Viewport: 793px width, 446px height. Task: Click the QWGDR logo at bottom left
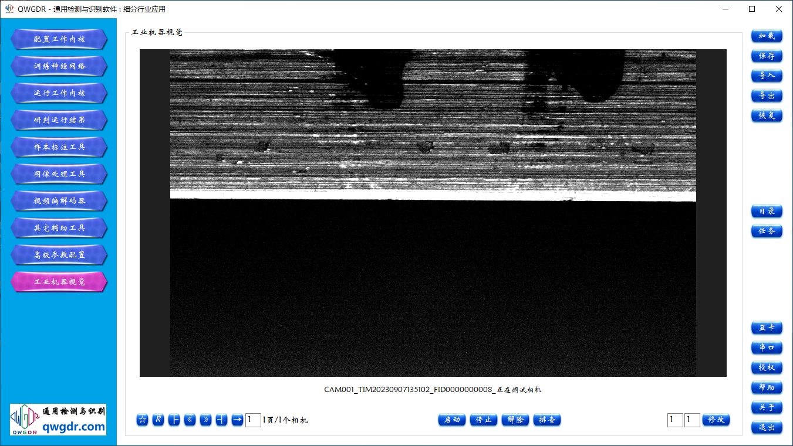point(58,419)
